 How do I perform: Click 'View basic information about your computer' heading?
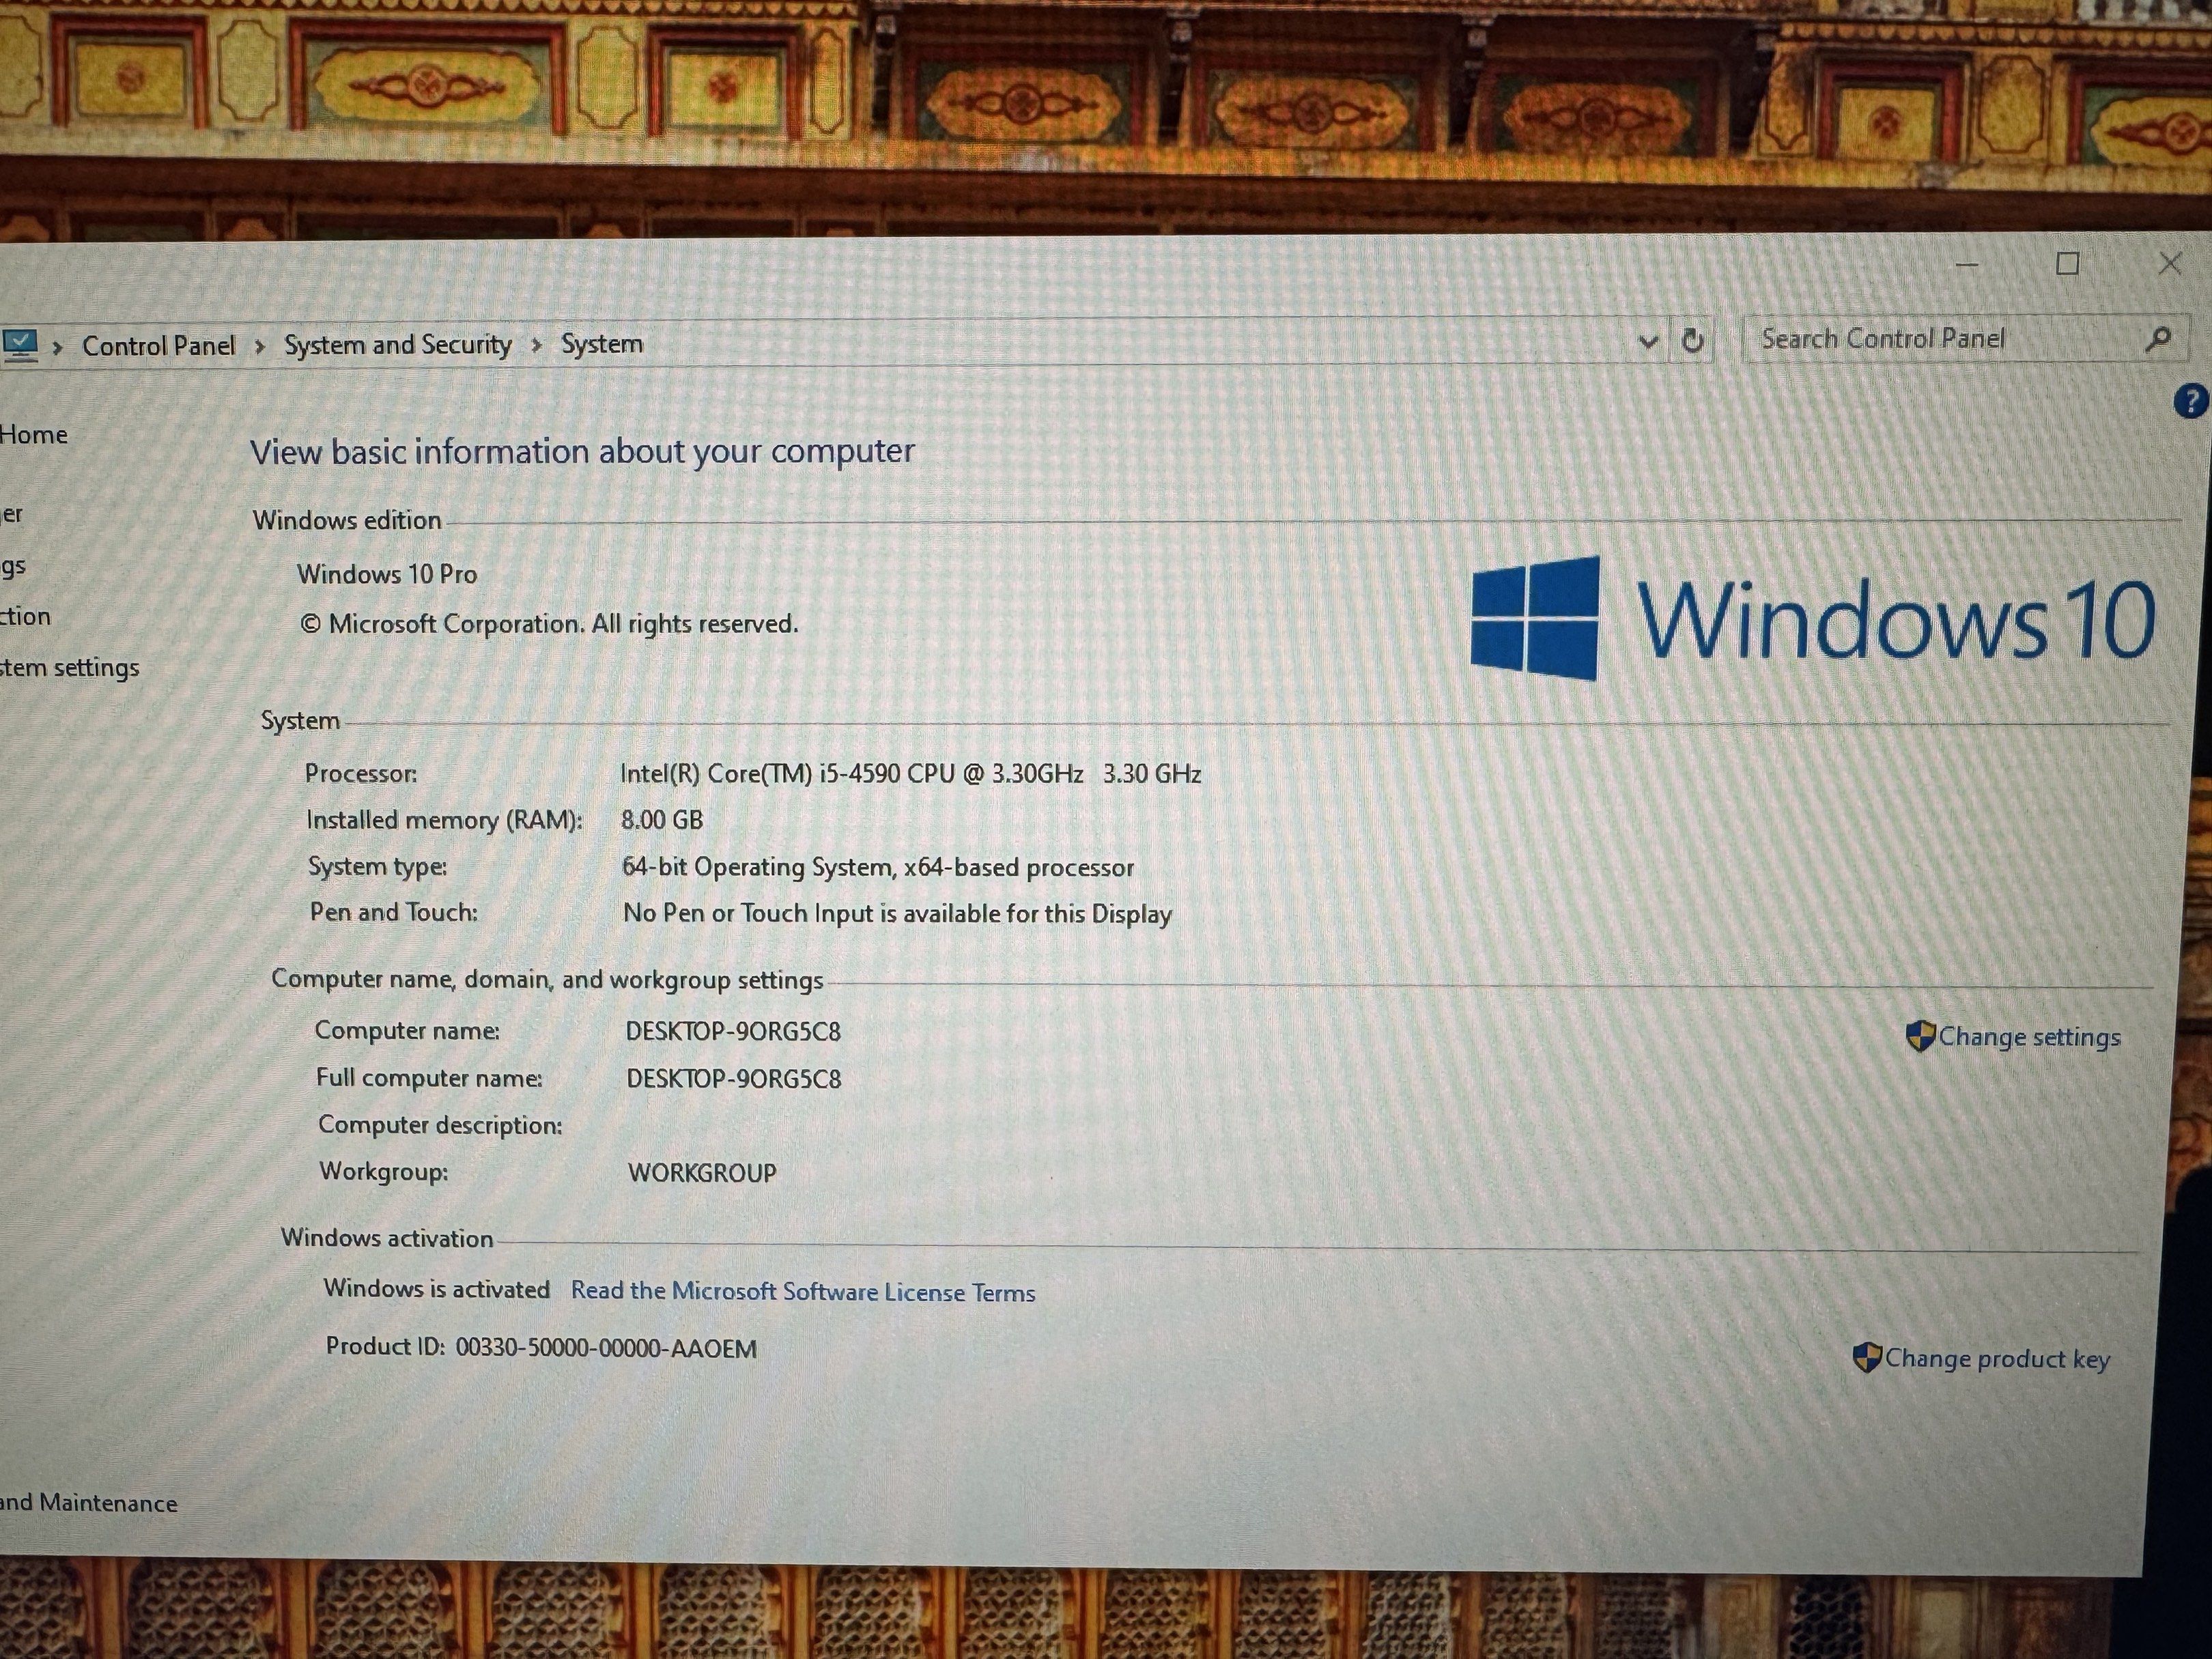click(582, 451)
